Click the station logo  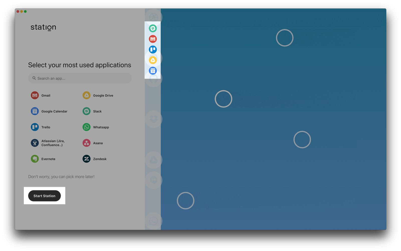tap(43, 27)
